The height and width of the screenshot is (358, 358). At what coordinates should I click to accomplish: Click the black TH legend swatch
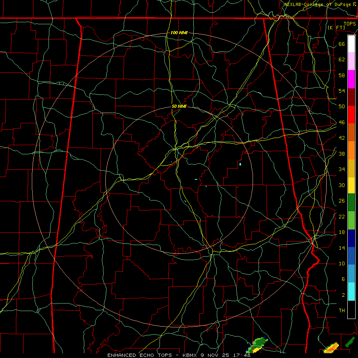[351, 309]
